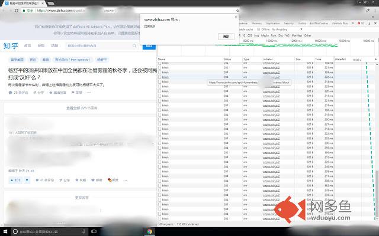
Task: Open the answer's 41 条评论
Action: pos(45,180)
